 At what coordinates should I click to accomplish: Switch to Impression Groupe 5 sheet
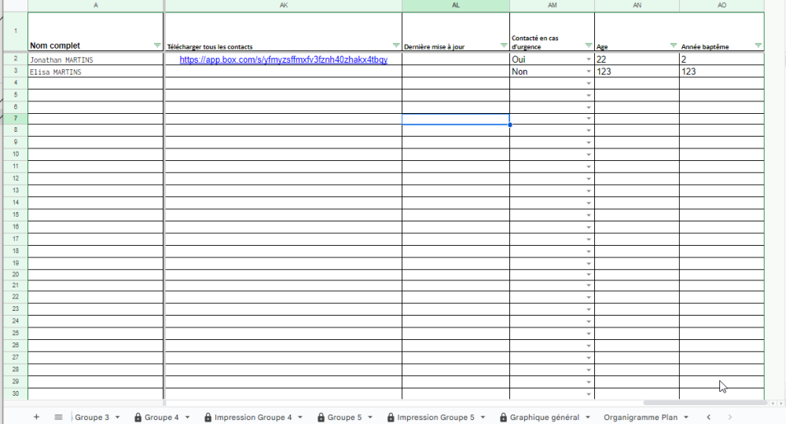click(435, 417)
